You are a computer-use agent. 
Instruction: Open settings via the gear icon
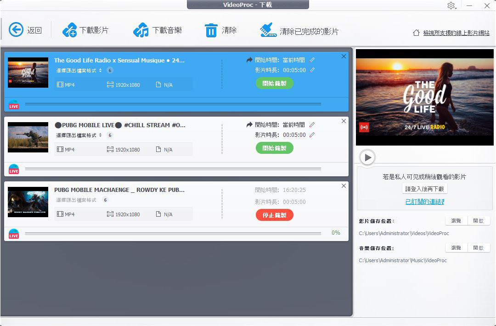[x=451, y=6]
